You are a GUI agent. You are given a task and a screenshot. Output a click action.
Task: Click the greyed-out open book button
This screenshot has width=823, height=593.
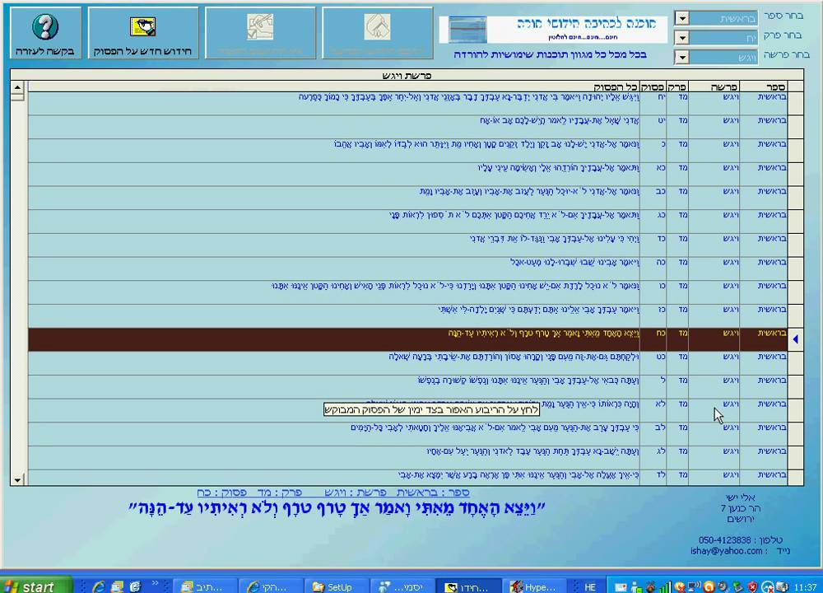tap(378, 33)
